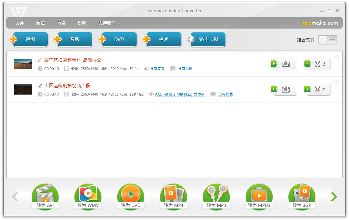Click the thumbnail of 赛车航拍视频素材
Viewport: 349px width, 220px height.
pos(23,64)
